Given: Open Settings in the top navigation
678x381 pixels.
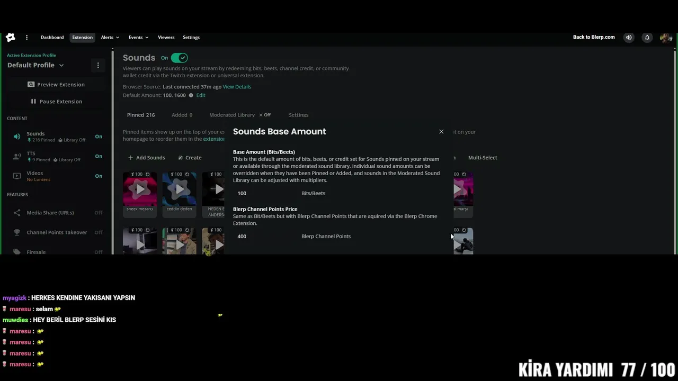Looking at the screenshot, I should 191,38.
